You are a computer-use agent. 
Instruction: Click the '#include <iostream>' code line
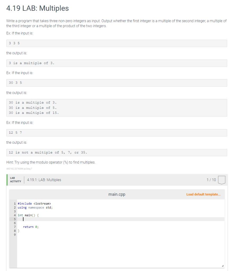(x=34, y=204)
